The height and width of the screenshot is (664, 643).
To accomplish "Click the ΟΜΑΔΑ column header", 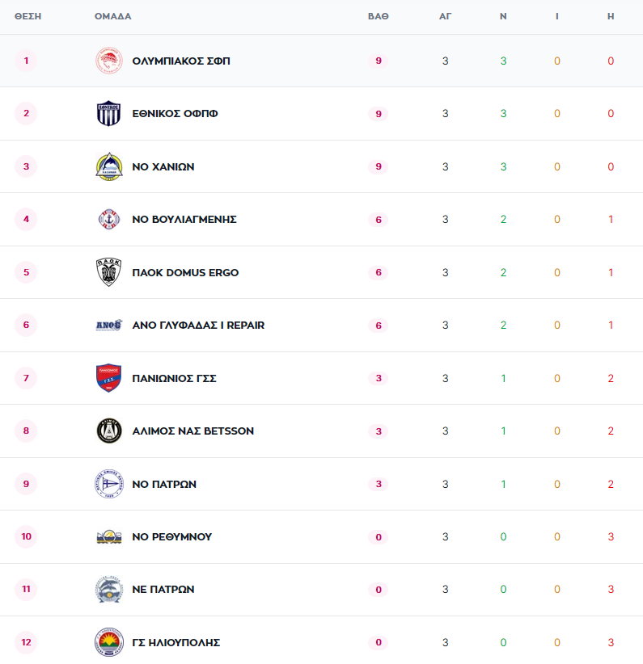I will click(x=112, y=16).
